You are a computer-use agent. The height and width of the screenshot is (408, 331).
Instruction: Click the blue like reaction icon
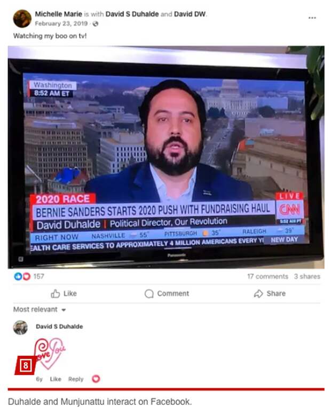(18, 276)
